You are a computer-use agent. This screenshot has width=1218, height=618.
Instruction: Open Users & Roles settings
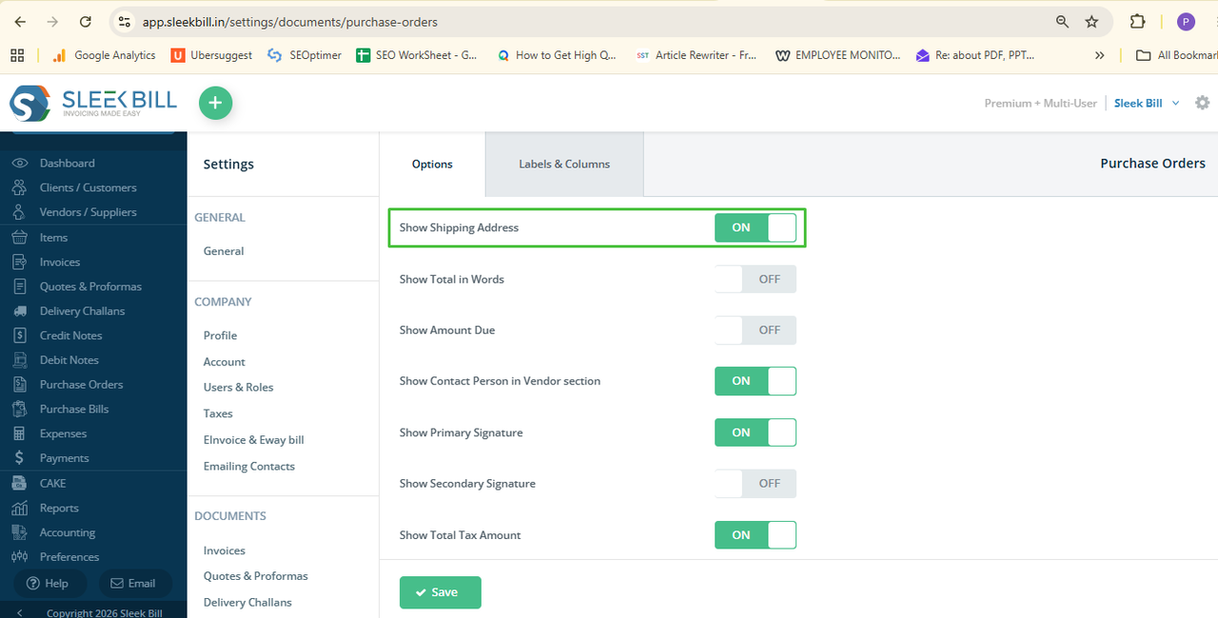[238, 388]
